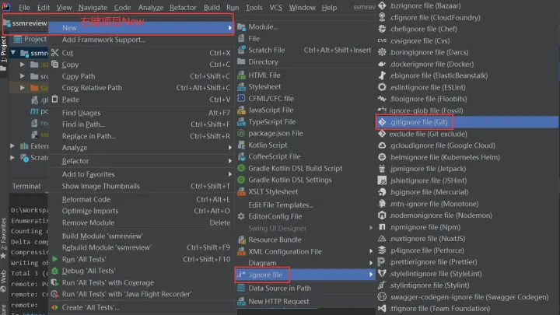Open the Analyze submenu arrow

(229, 148)
